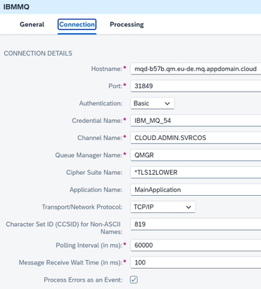
Task: Click the Message Receive Wait Time field
Action: click(x=196, y=262)
